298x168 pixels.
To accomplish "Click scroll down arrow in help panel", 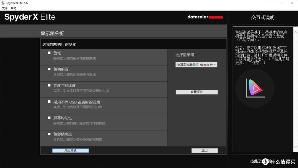I will 295,147.
